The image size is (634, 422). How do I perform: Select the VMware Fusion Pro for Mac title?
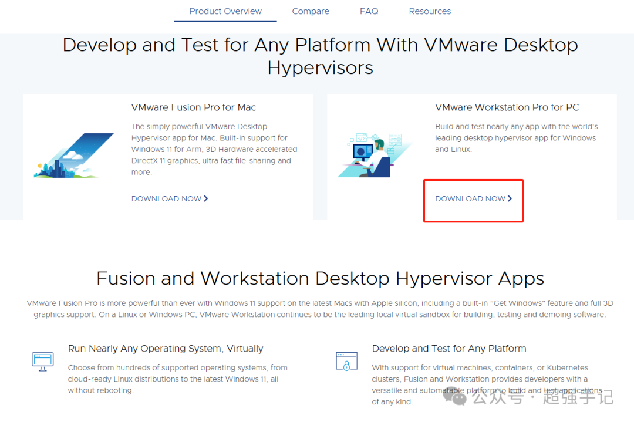[x=193, y=107]
